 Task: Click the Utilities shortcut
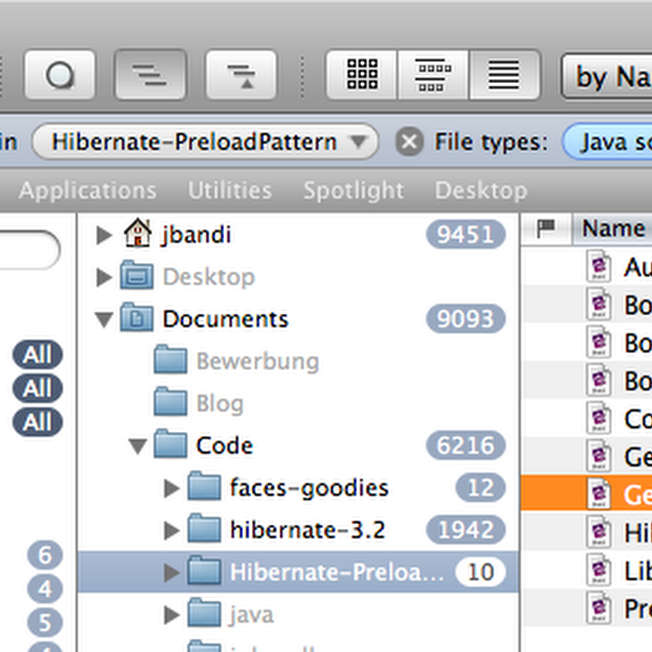(230, 191)
